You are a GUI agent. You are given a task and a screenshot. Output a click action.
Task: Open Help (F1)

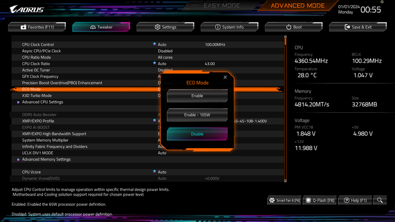pos(355,201)
